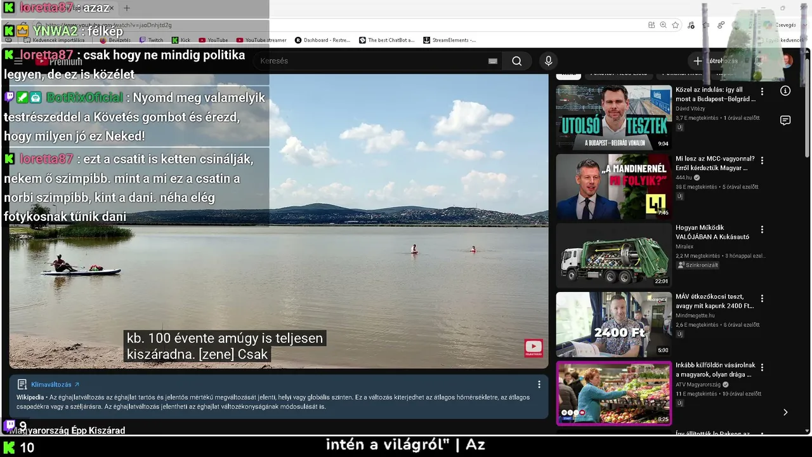Open the comments panel icon in right sidebar
Image resolution: width=812 pixels, height=457 pixels.
[785, 121]
